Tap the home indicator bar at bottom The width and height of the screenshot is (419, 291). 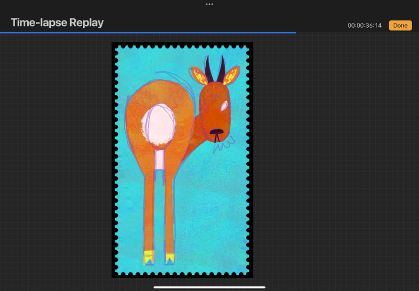[x=210, y=287]
